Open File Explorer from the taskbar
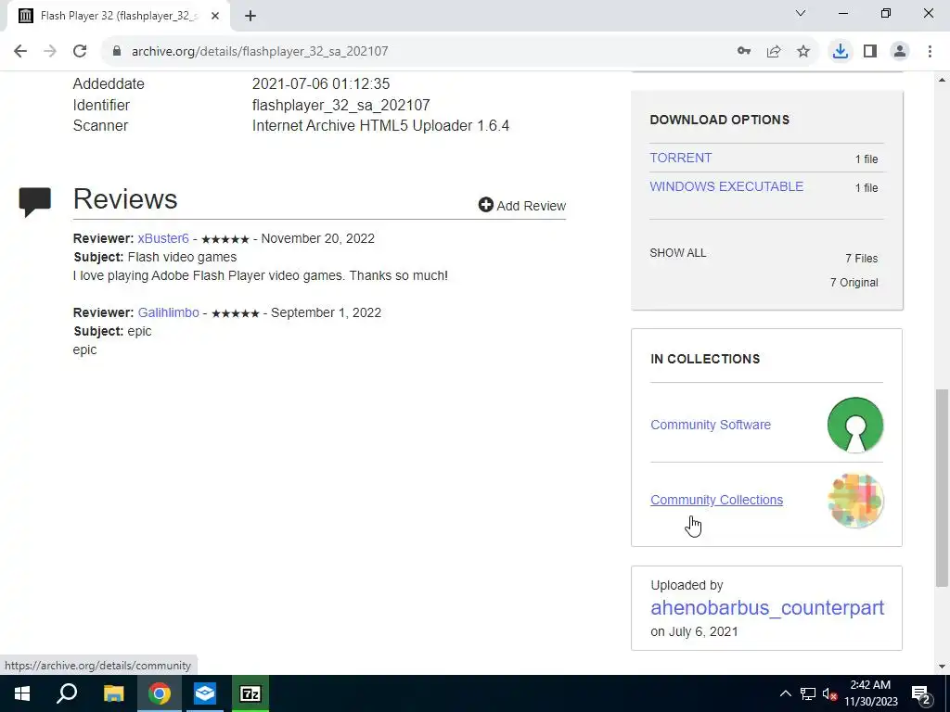 (113, 693)
